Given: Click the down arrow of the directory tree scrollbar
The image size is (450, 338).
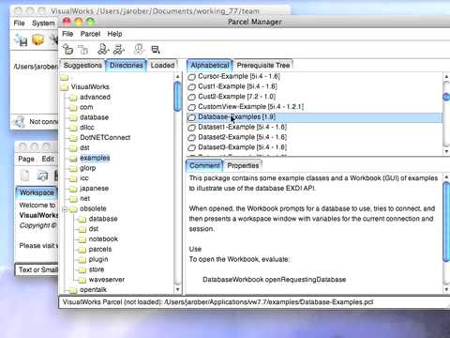Looking at the screenshot, I should (x=177, y=290).
